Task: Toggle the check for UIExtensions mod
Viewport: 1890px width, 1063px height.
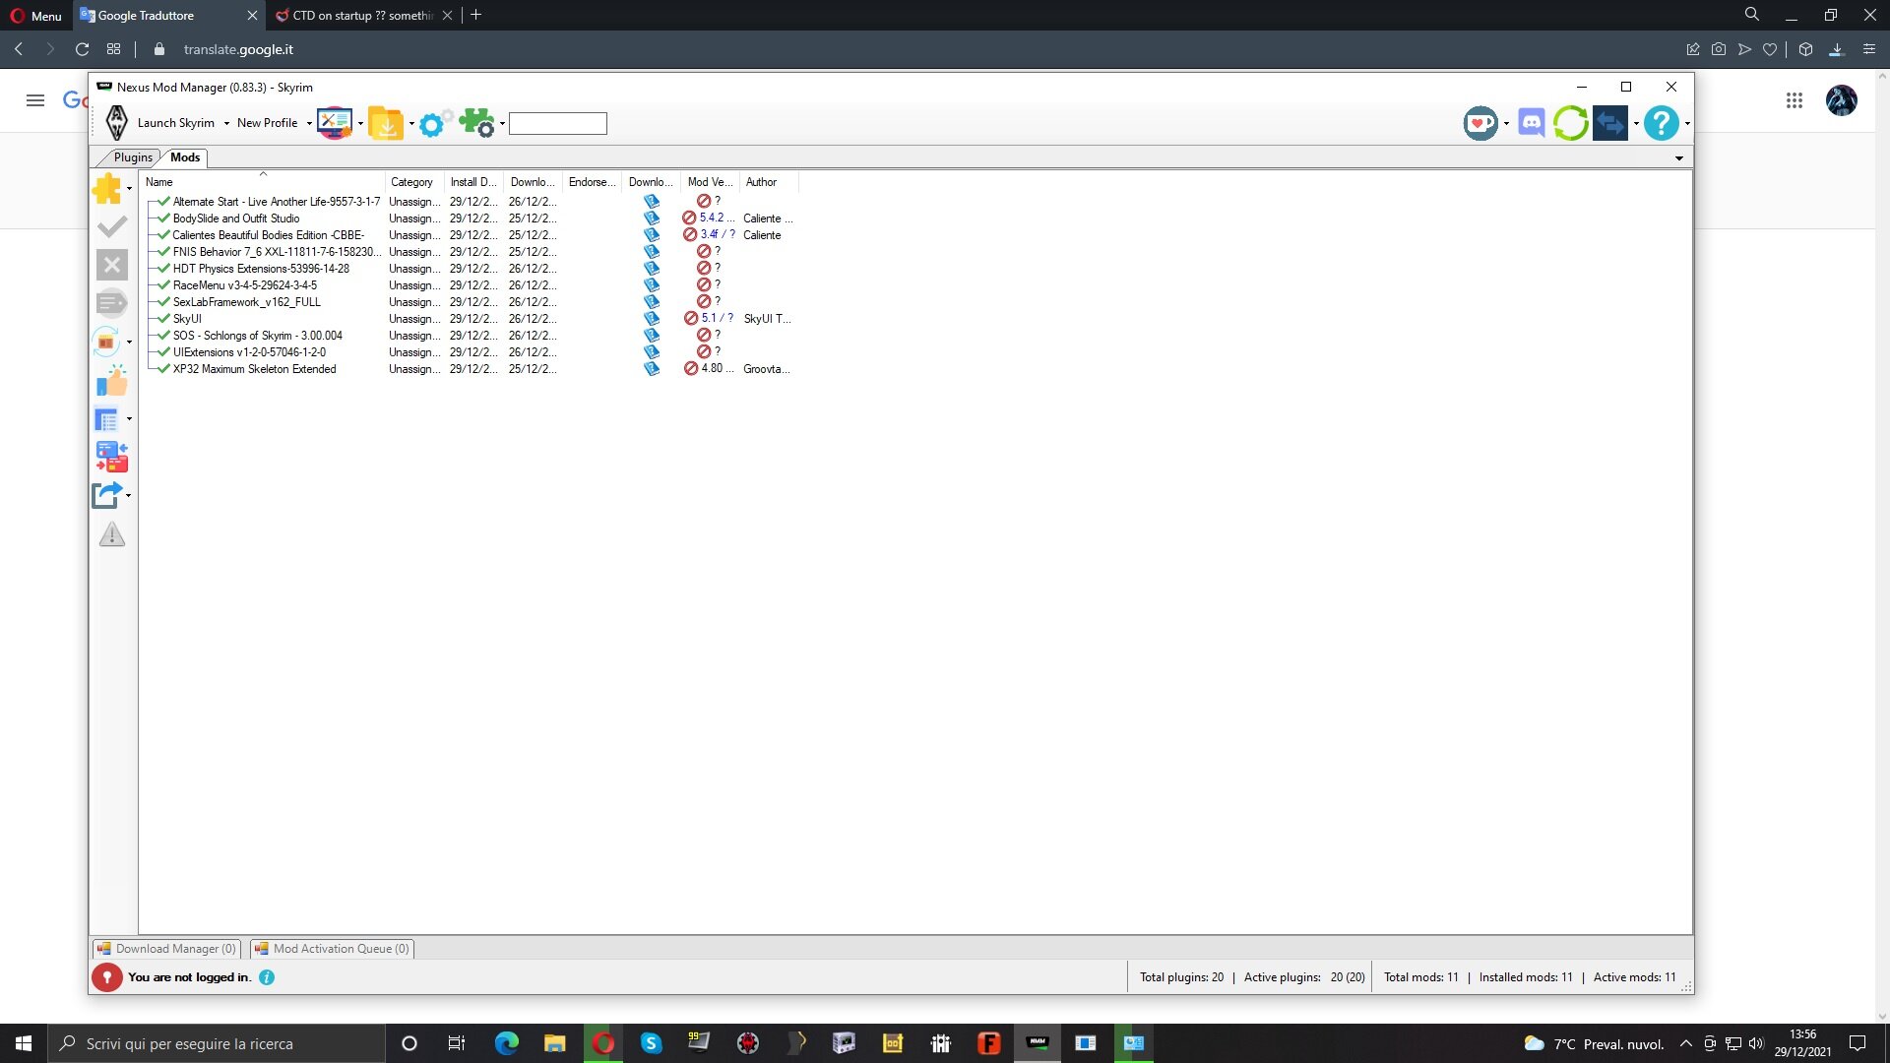Action: click(163, 352)
